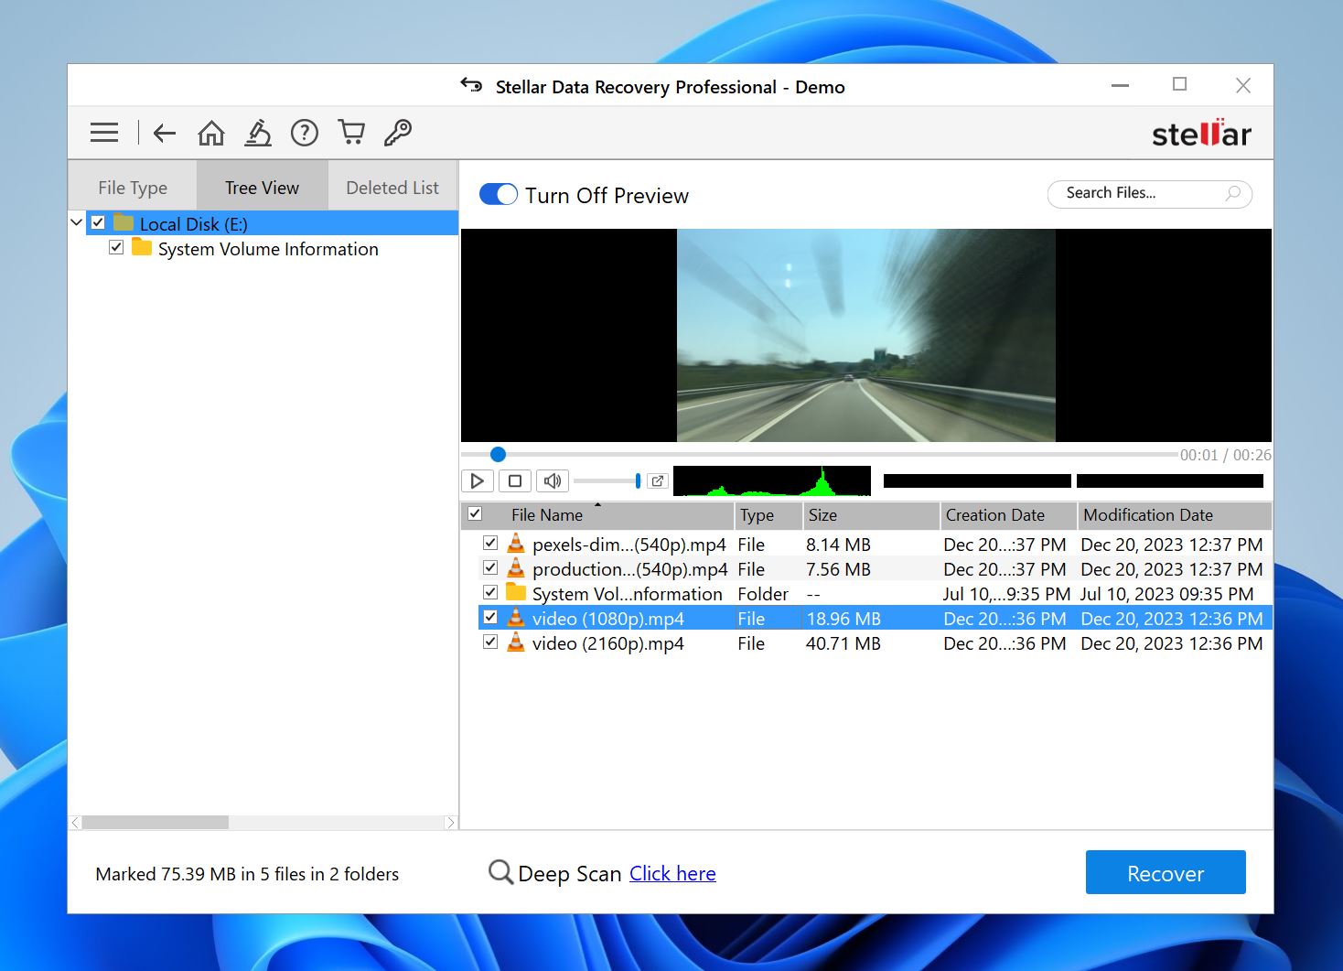The height and width of the screenshot is (971, 1343).
Task: Select the video (2160p).mp4 file name
Action: pos(607,643)
